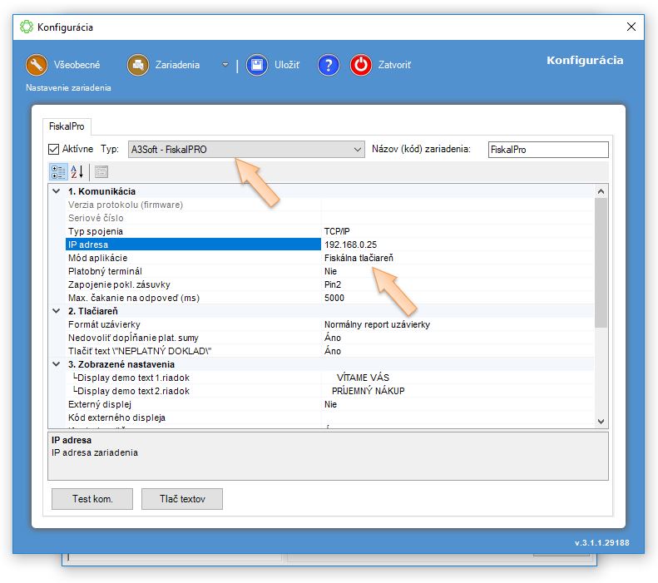Switch property grid to categorized view

tap(57, 172)
